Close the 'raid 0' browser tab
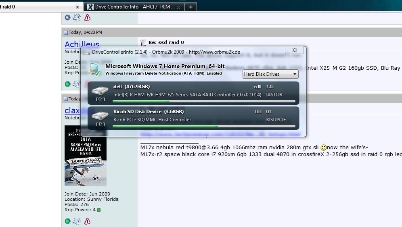Viewport: 402px width, 227px height. pyautogui.click(x=77, y=7)
